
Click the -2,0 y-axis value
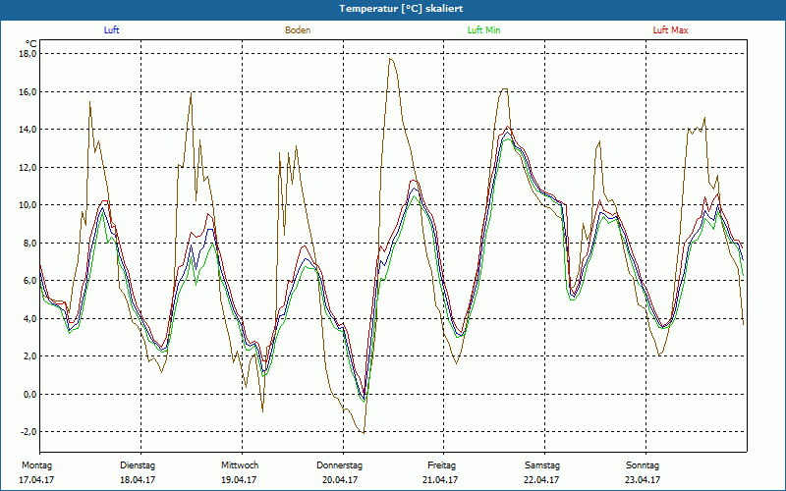[x=28, y=432]
